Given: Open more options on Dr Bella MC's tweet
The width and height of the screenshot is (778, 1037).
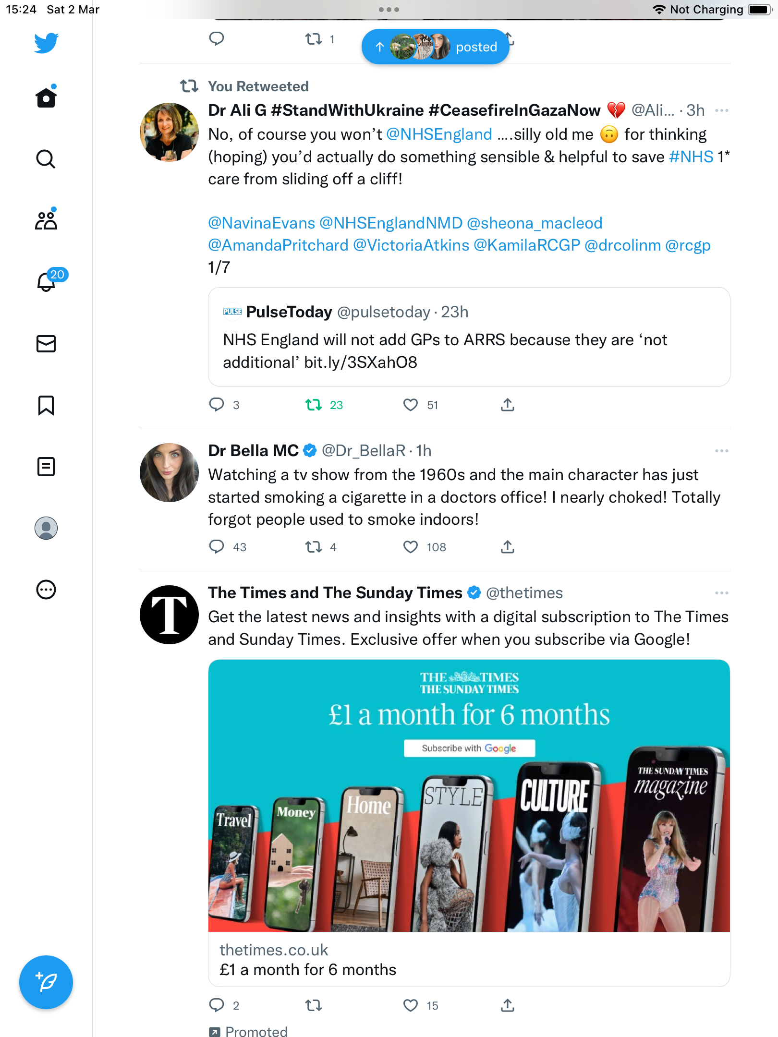Looking at the screenshot, I should click(721, 451).
